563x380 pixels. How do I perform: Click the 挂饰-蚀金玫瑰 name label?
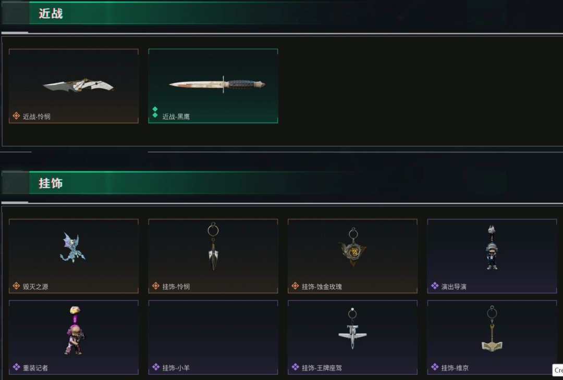pyautogui.click(x=322, y=286)
